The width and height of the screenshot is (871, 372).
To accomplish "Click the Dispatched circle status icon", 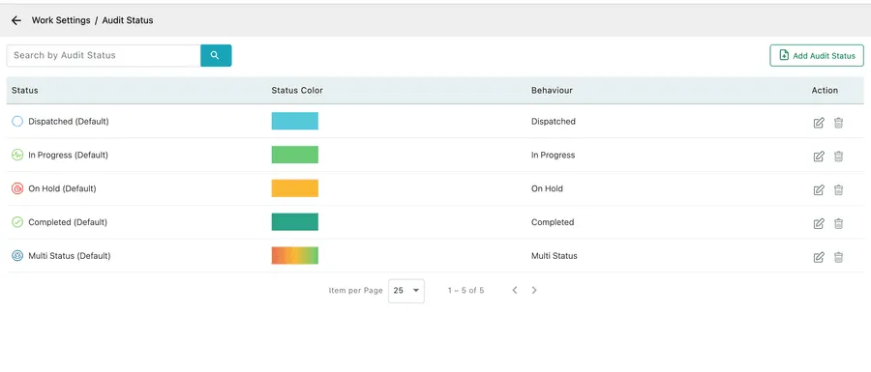I will click(17, 121).
